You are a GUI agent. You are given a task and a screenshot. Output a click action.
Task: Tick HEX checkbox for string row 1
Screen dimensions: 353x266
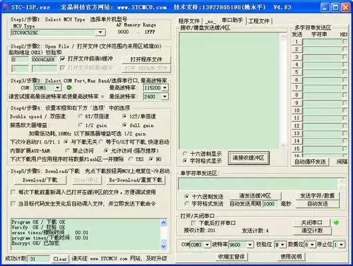[x=344, y=42]
